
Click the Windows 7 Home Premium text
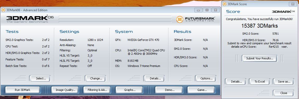click(x=144, y=66)
